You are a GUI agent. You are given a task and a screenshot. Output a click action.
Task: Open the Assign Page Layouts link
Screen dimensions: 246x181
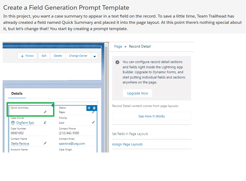click(x=127, y=144)
